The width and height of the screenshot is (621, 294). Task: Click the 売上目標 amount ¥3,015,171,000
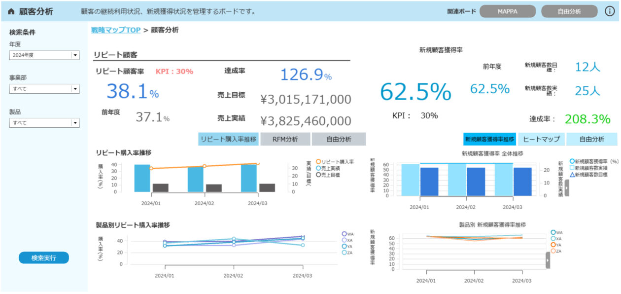click(306, 100)
